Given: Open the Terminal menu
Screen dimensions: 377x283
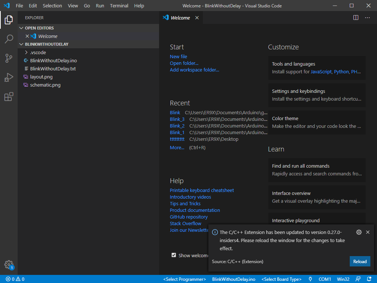Looking at the screenshot, I should [x=119, y=6].
